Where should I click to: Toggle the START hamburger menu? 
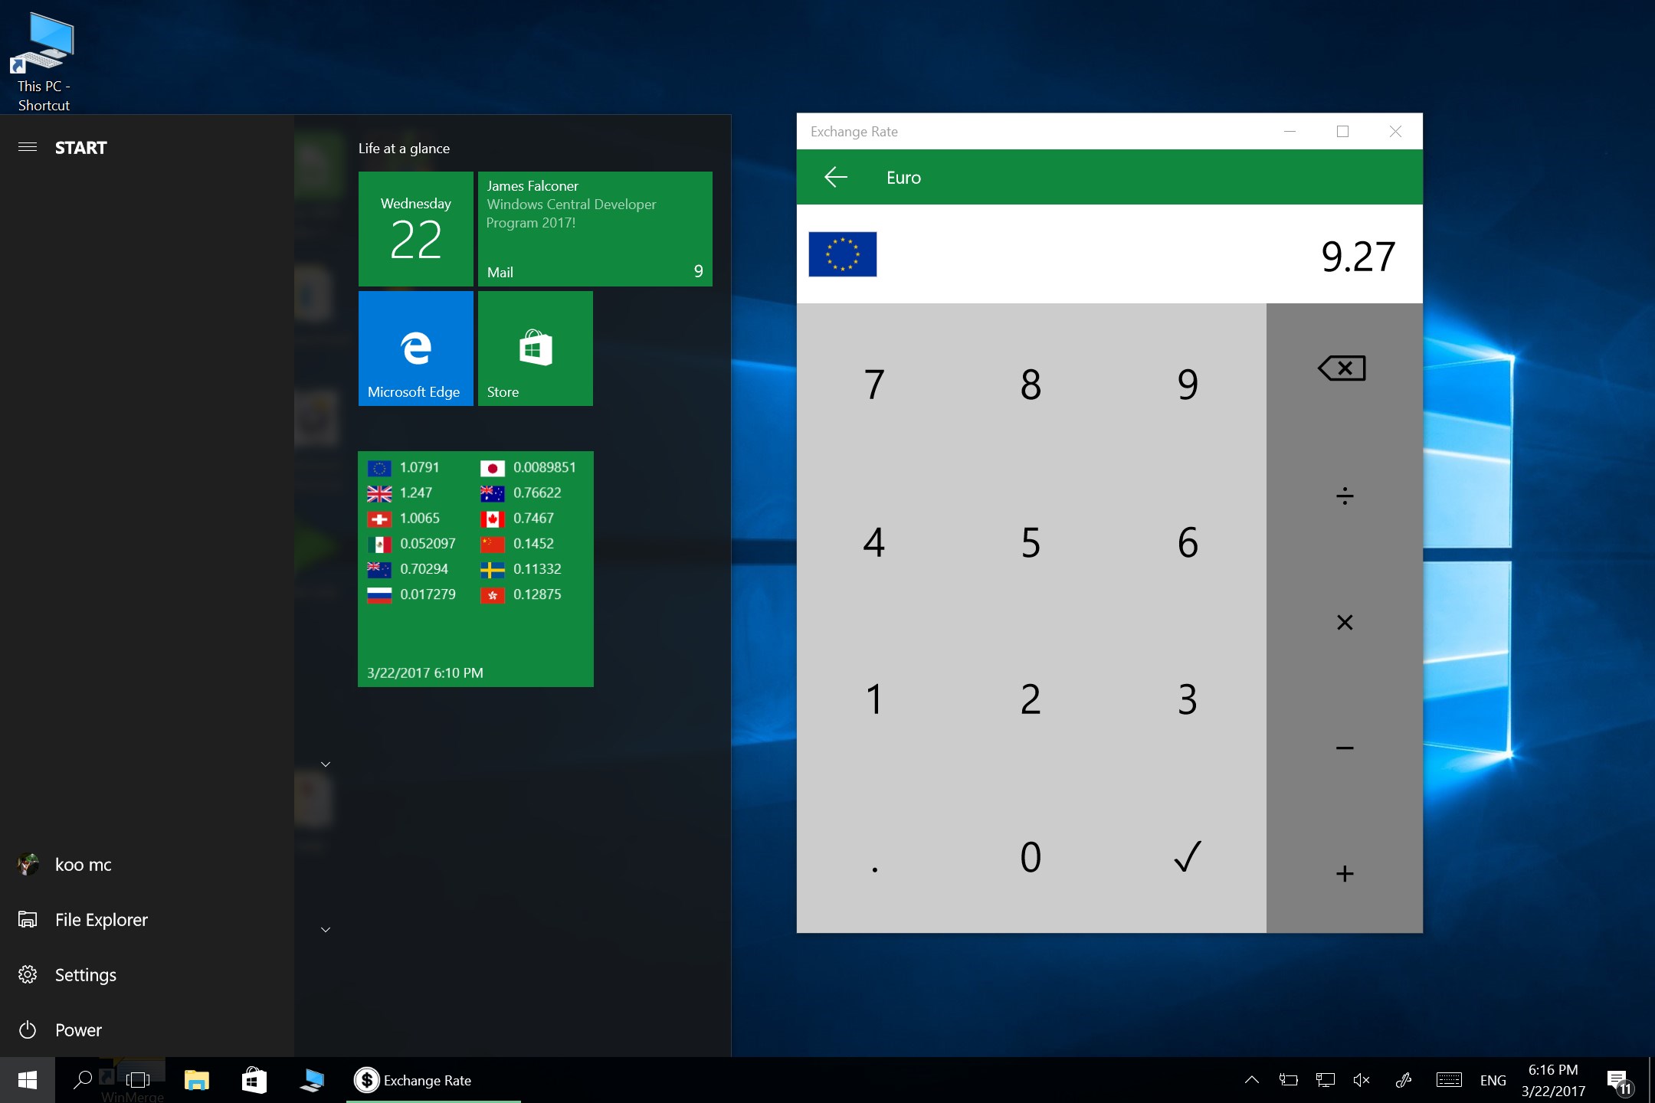tap(28, 147)
